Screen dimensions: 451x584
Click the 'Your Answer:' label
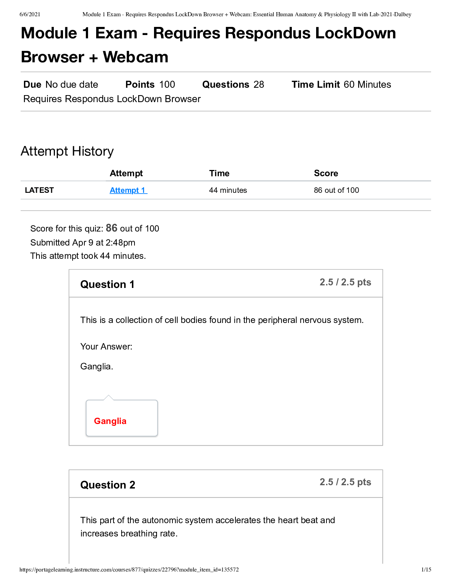point(106,347)
